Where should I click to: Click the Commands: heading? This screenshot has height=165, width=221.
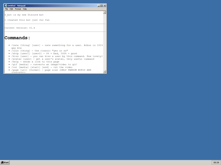[17, 38]
